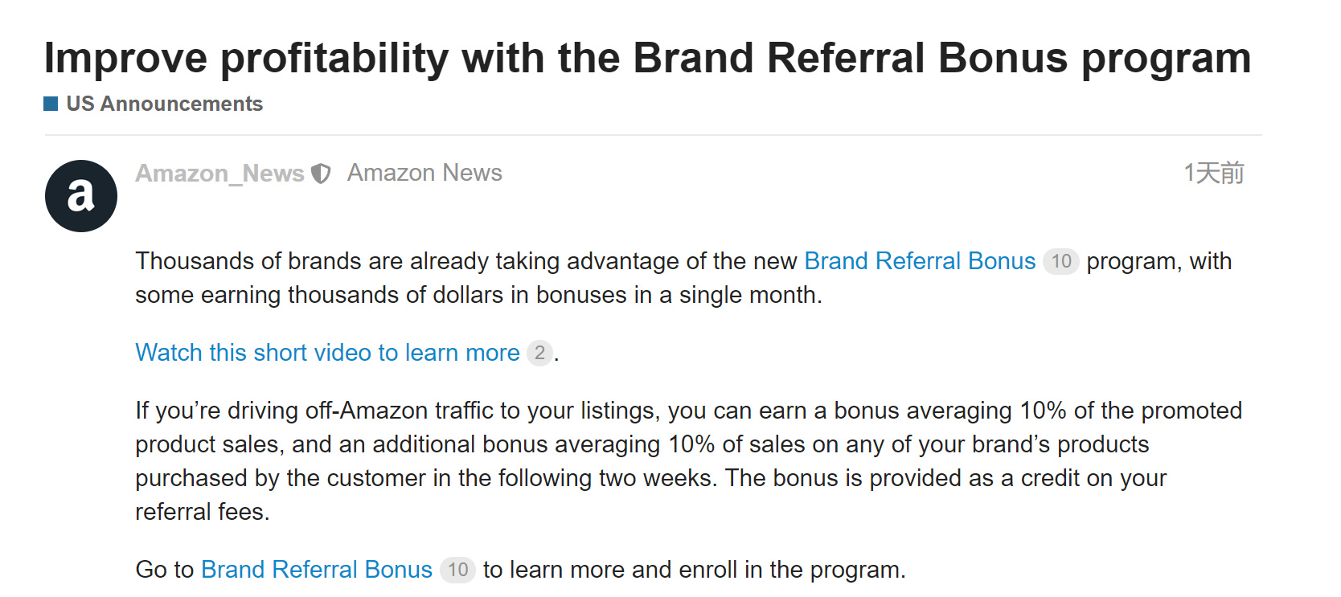Click the moderator shield icon beside Amazon_News
The image size is (1341, 597).
(321, 174)
